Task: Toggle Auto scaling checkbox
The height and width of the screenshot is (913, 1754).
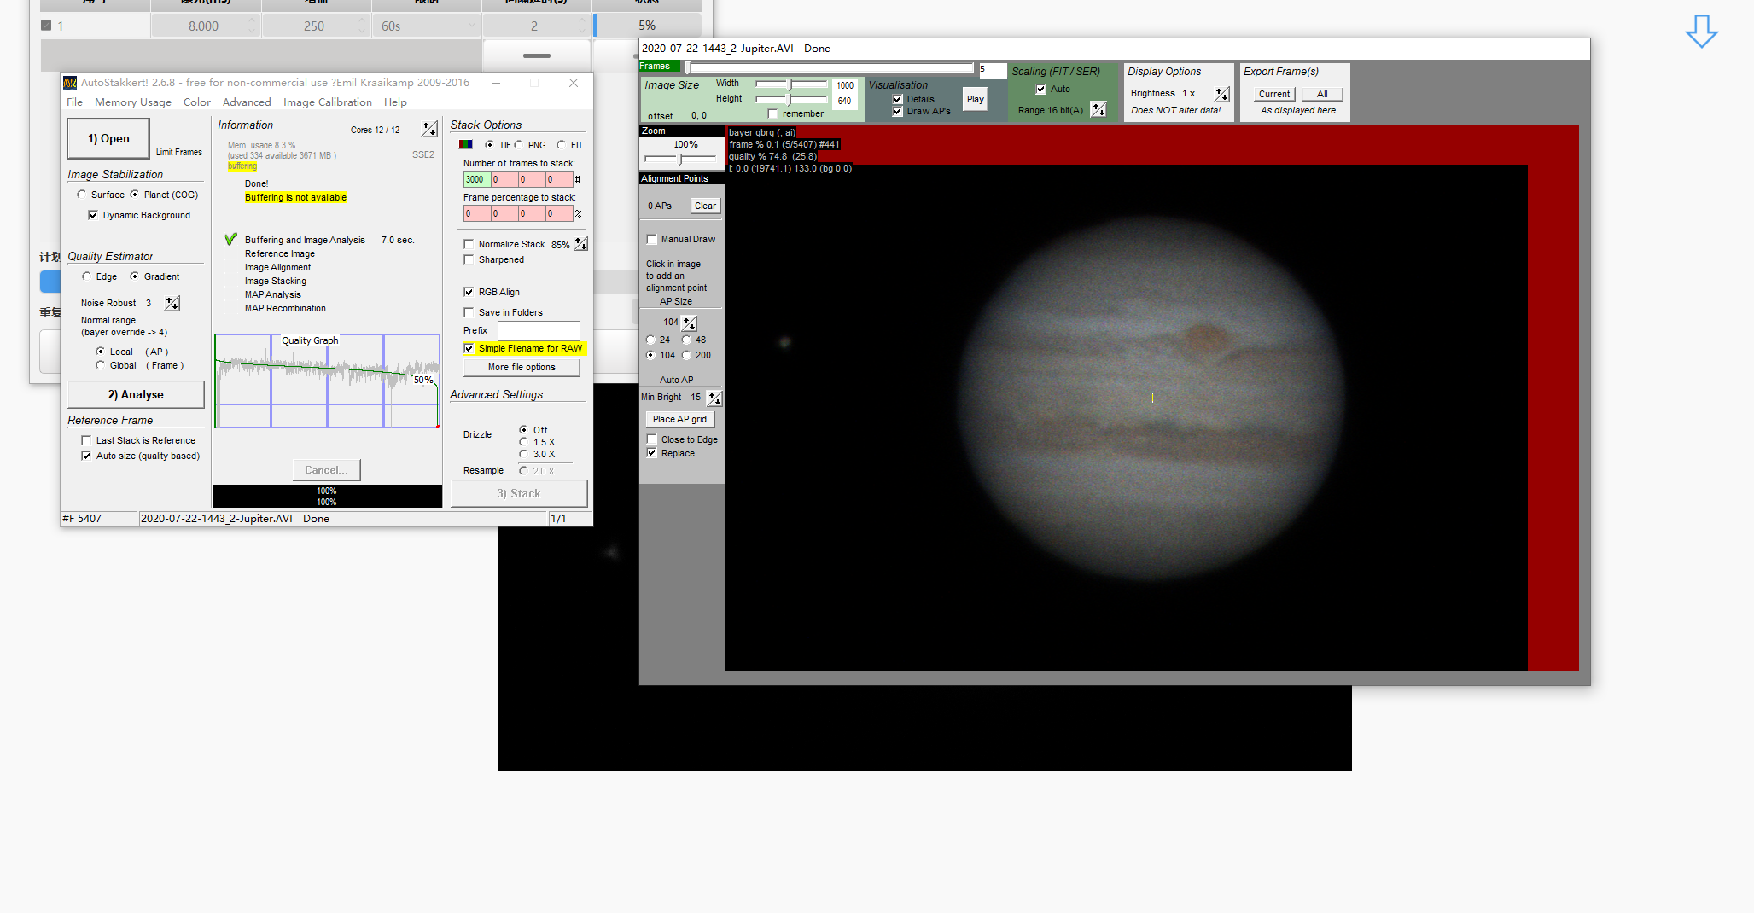Action: click(x=1041, y=89)
